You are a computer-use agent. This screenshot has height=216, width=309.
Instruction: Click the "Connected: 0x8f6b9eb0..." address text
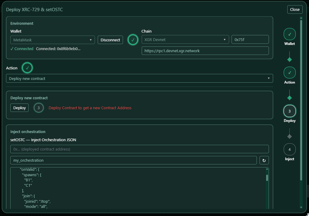point(58,49)
